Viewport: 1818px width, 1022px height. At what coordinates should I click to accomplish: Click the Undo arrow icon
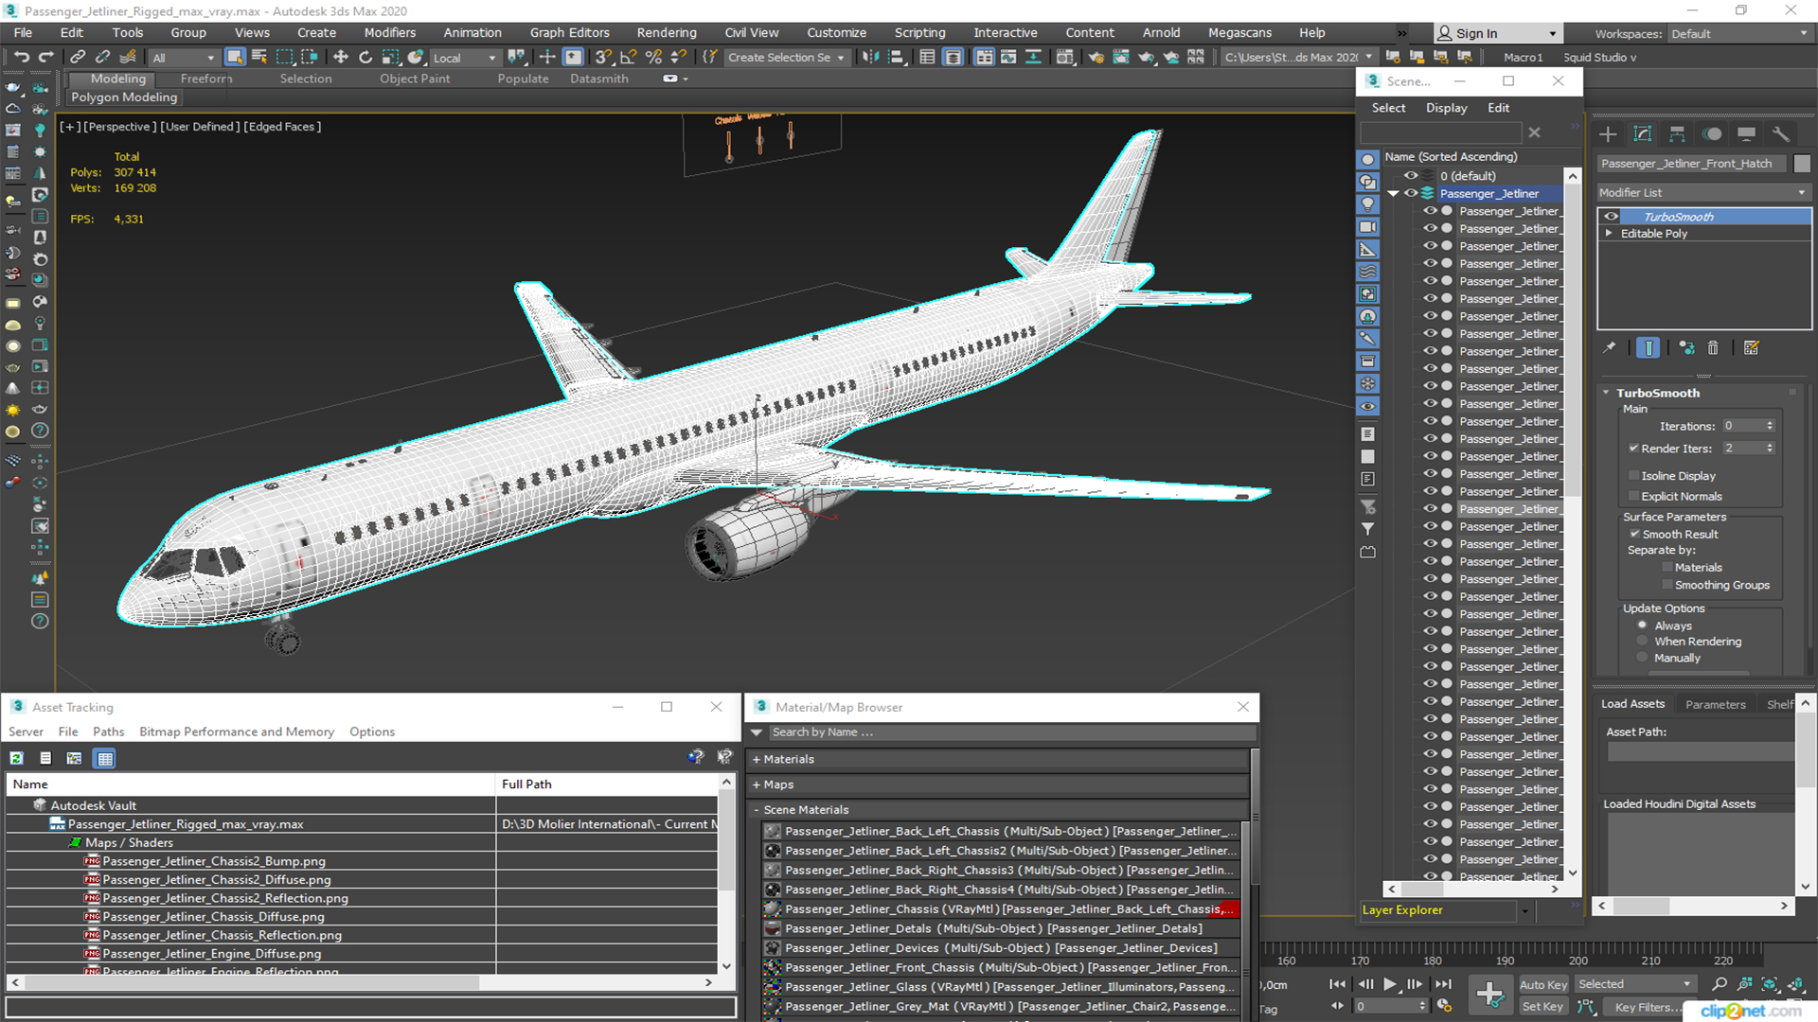tap(21, 58)
